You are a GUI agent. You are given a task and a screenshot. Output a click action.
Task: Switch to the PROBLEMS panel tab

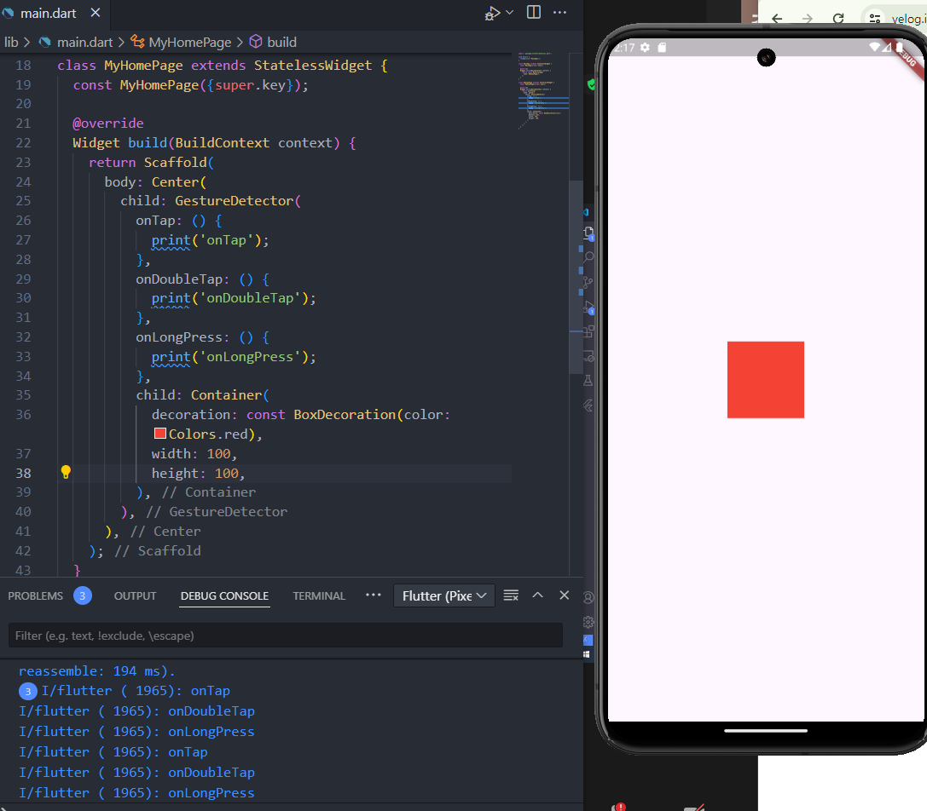click(x=36, y=595)
